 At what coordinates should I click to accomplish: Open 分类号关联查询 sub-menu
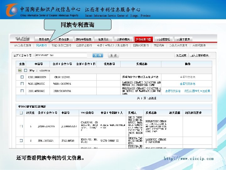178,45
